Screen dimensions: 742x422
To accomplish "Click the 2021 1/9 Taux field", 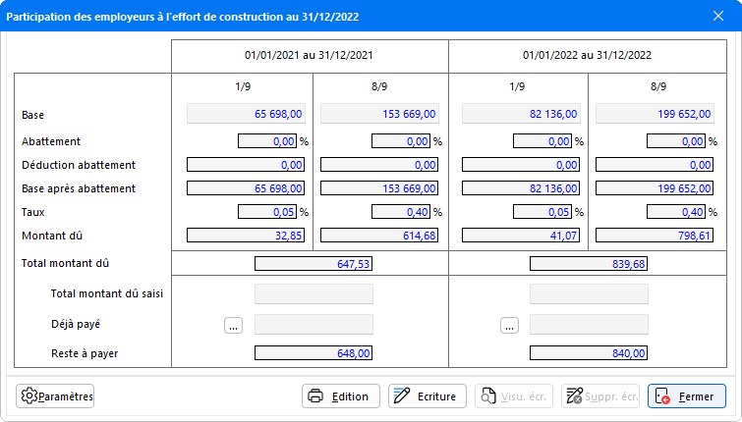I will coord(267,212).
